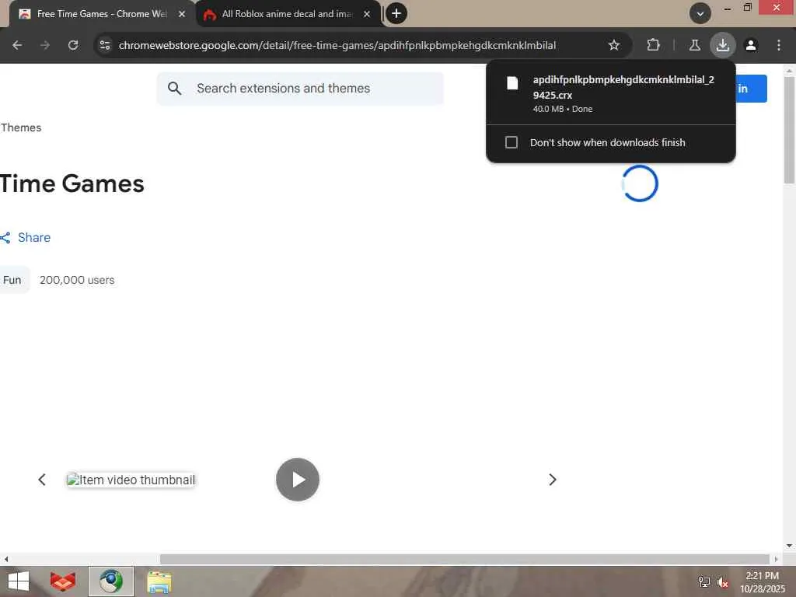Switch to All Roblox anime decal tab
The height and width of the screenshot is (597, 796).
(287, 14)
